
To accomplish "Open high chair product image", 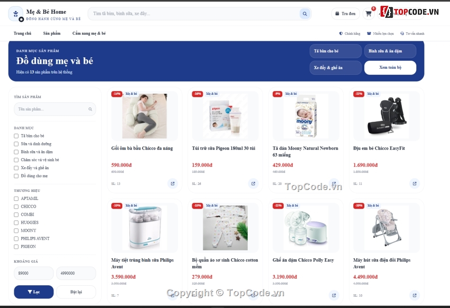I will coord(386,227).
